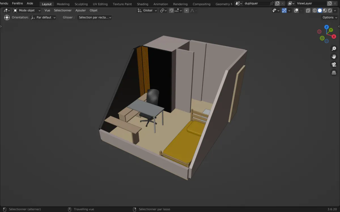The image size is (340, 212).
Task: Click the zoom magnifier icon in viewport sidebar
Action: (x=334, y=48)
